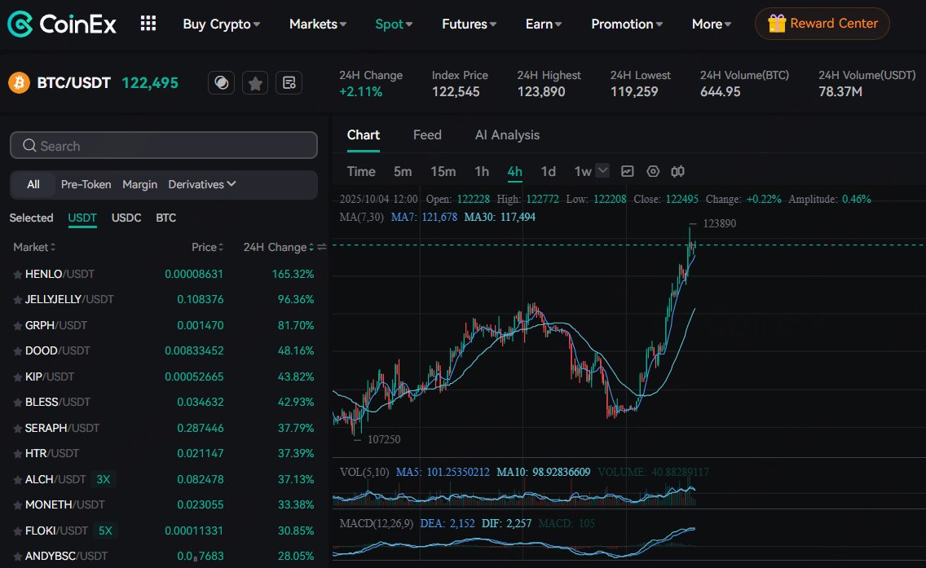The image size is (926, 568).
Task: Sort list by Market column
Action: (34, 248)
